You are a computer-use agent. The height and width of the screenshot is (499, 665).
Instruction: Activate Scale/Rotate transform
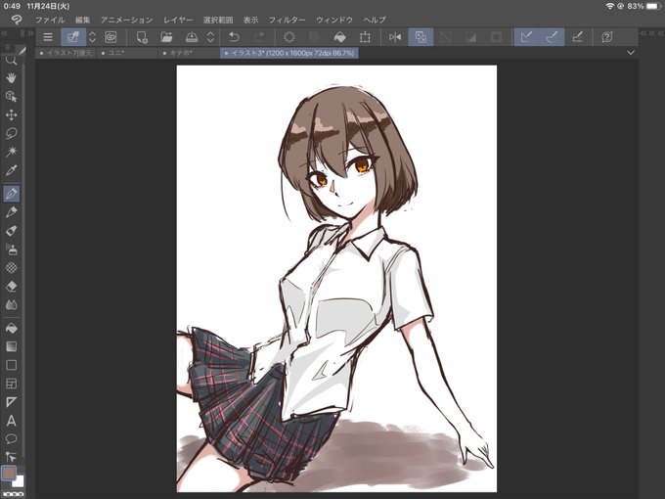pos(365,37)
